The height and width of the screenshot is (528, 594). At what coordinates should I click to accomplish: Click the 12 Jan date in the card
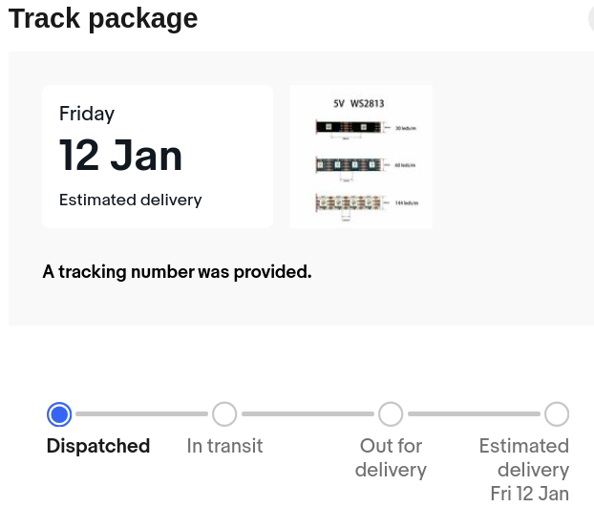[120, 156]
